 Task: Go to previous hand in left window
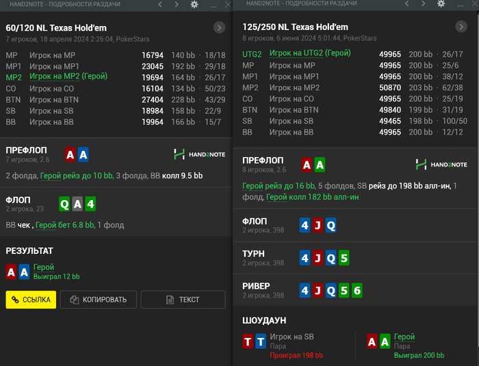160,5
